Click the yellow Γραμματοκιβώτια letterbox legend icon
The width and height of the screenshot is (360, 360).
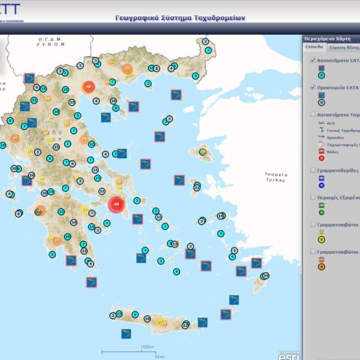[321, 232]
